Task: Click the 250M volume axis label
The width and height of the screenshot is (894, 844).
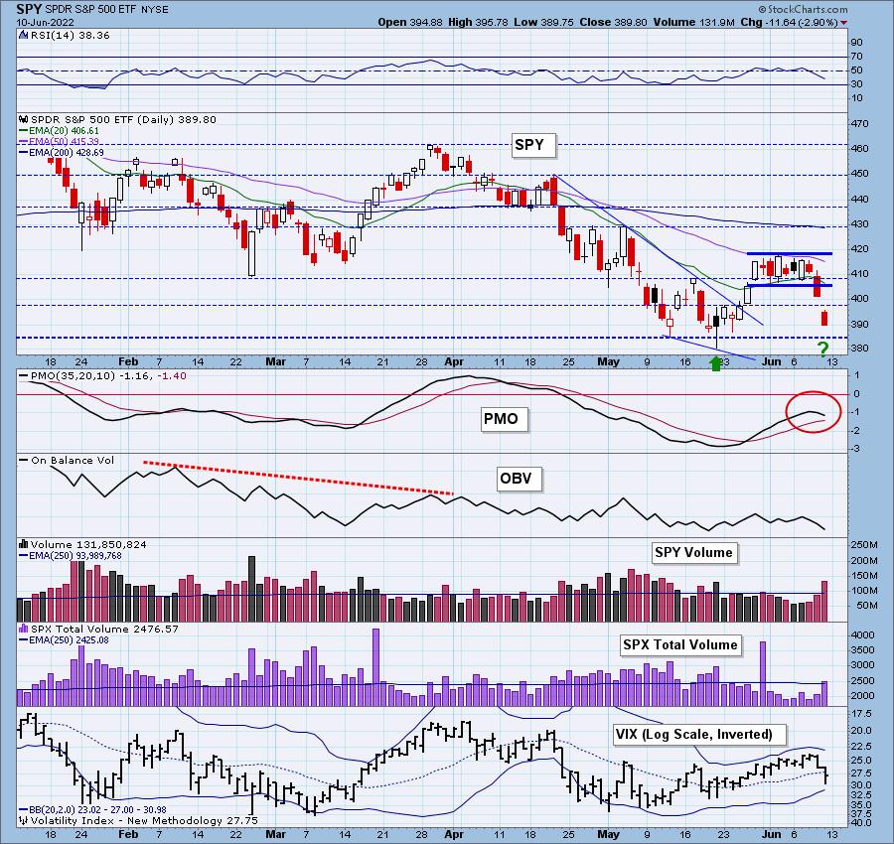Action: (x=864, y=545)
